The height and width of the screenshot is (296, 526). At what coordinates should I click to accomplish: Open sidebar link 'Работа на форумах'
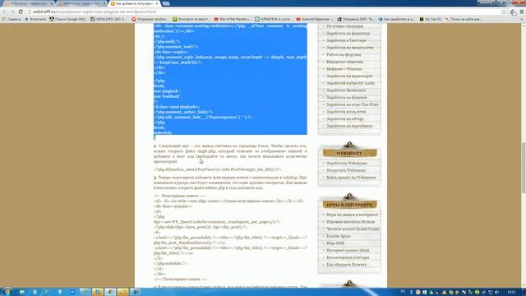pos(344,55)
